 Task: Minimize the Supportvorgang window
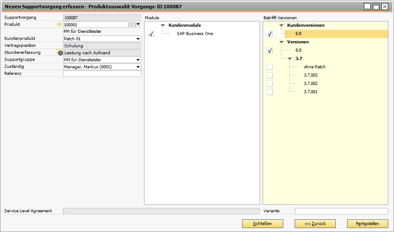[x=367, y=7]
